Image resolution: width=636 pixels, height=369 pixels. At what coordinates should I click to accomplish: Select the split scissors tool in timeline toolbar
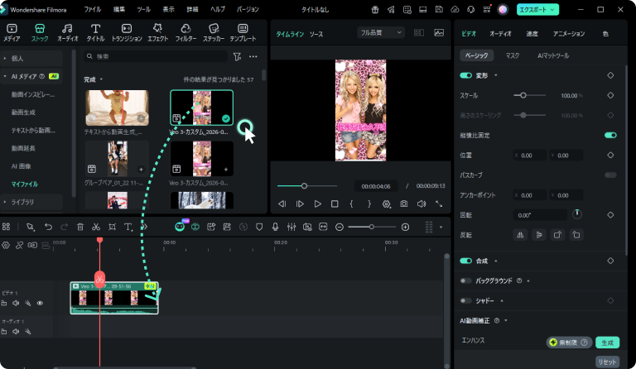(96, 227)
